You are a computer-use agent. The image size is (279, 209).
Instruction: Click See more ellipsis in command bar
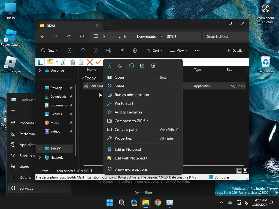[x=197, y=50]
